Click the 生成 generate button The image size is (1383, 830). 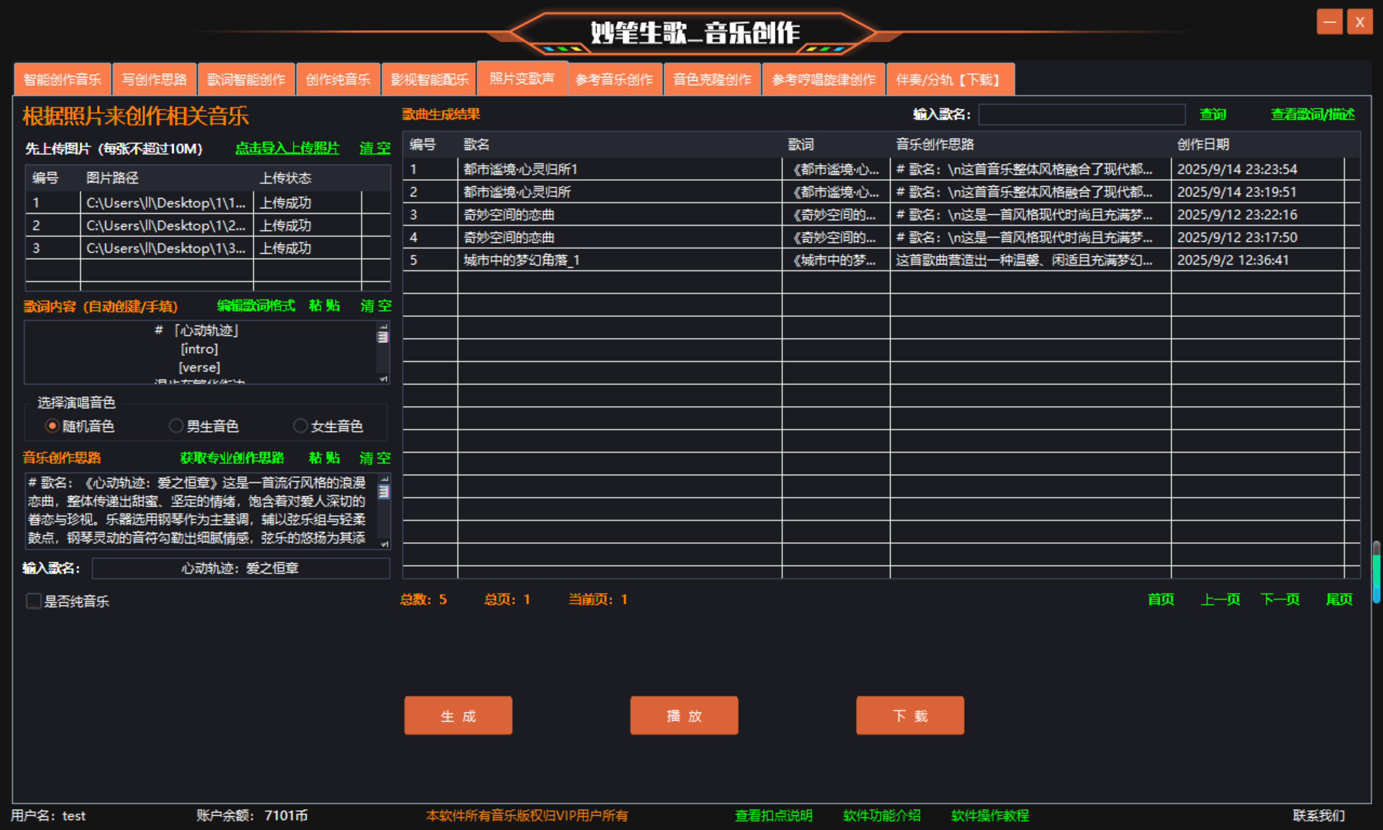(x=458, y=715)
